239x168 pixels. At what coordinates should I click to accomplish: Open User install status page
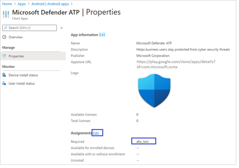point(22,83)
